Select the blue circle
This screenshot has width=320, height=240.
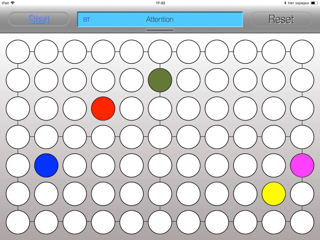click(x=46, y=165)
